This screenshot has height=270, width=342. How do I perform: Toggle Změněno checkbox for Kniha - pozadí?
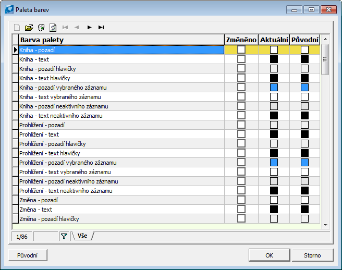241,50
